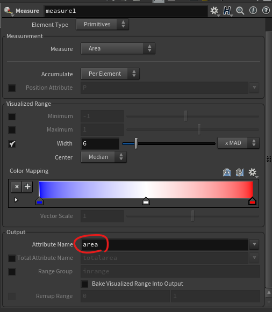
Task: Open the Element Type Primitives dropdown
Action: 102,25
